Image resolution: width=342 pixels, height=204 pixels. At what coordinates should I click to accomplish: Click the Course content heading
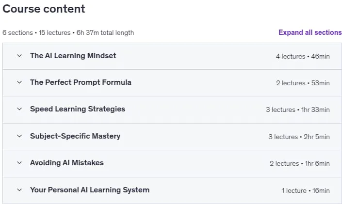pos(44,9)
